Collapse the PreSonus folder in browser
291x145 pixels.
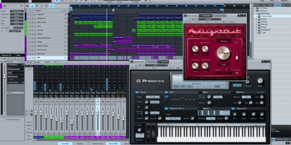(x=255, y=11)
